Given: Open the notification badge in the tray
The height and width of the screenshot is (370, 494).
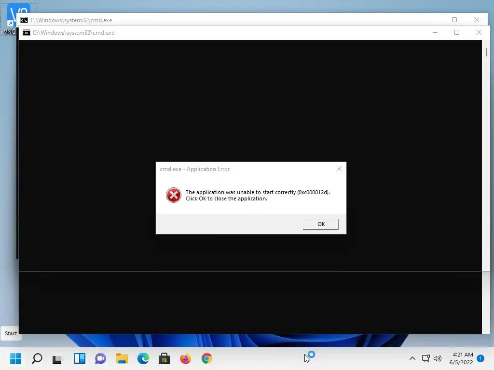Looking at the screenshot, I should pyautogui.click(x=480, y=358).
